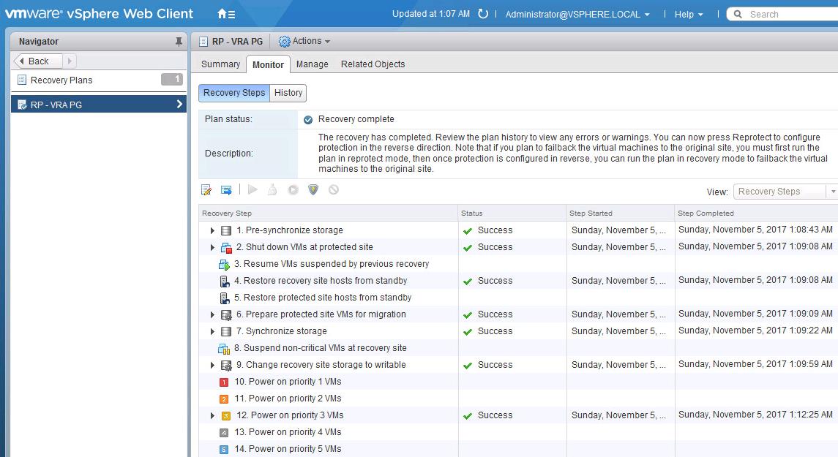Click the blue priority 5 VMs icon
Viewport: 838px width, 457px height.
pos(224,450)
